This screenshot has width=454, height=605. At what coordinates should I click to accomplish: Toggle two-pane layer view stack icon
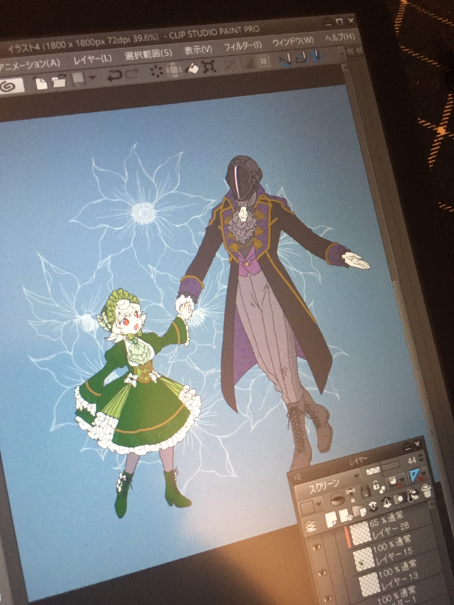click(310, 526)
